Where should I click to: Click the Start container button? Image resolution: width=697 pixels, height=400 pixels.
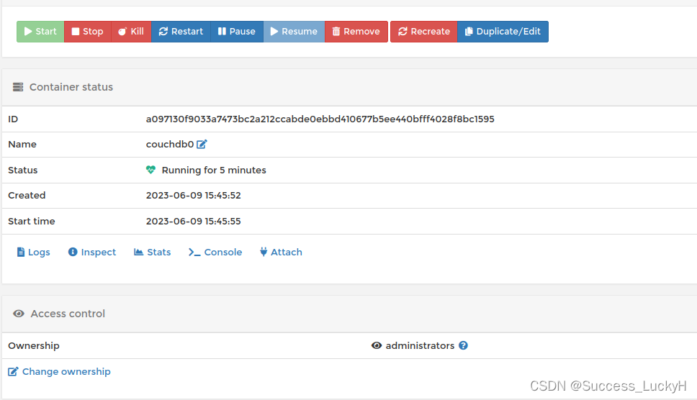(40, 32)
